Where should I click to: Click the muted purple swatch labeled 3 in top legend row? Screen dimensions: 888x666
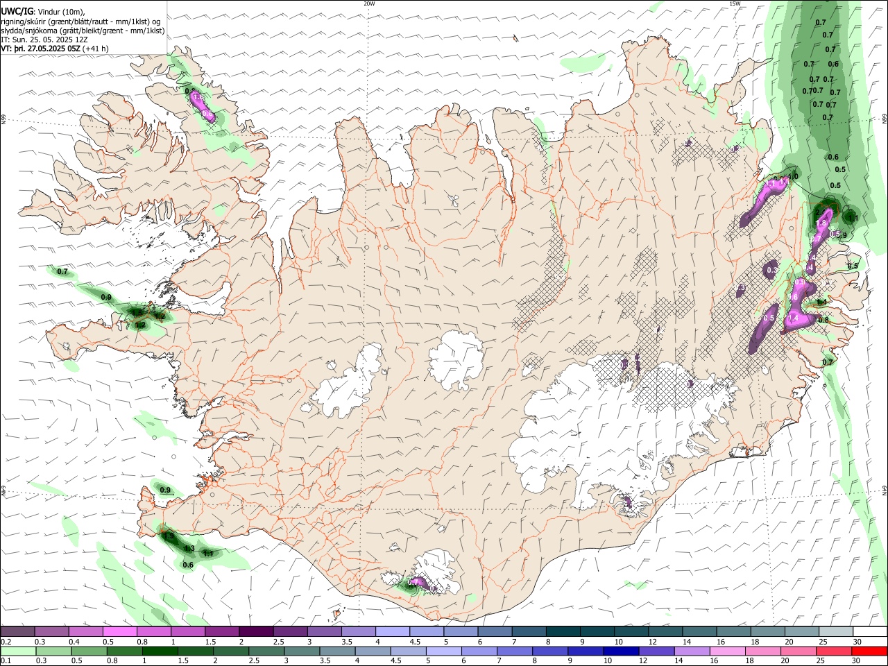point(323,632)
